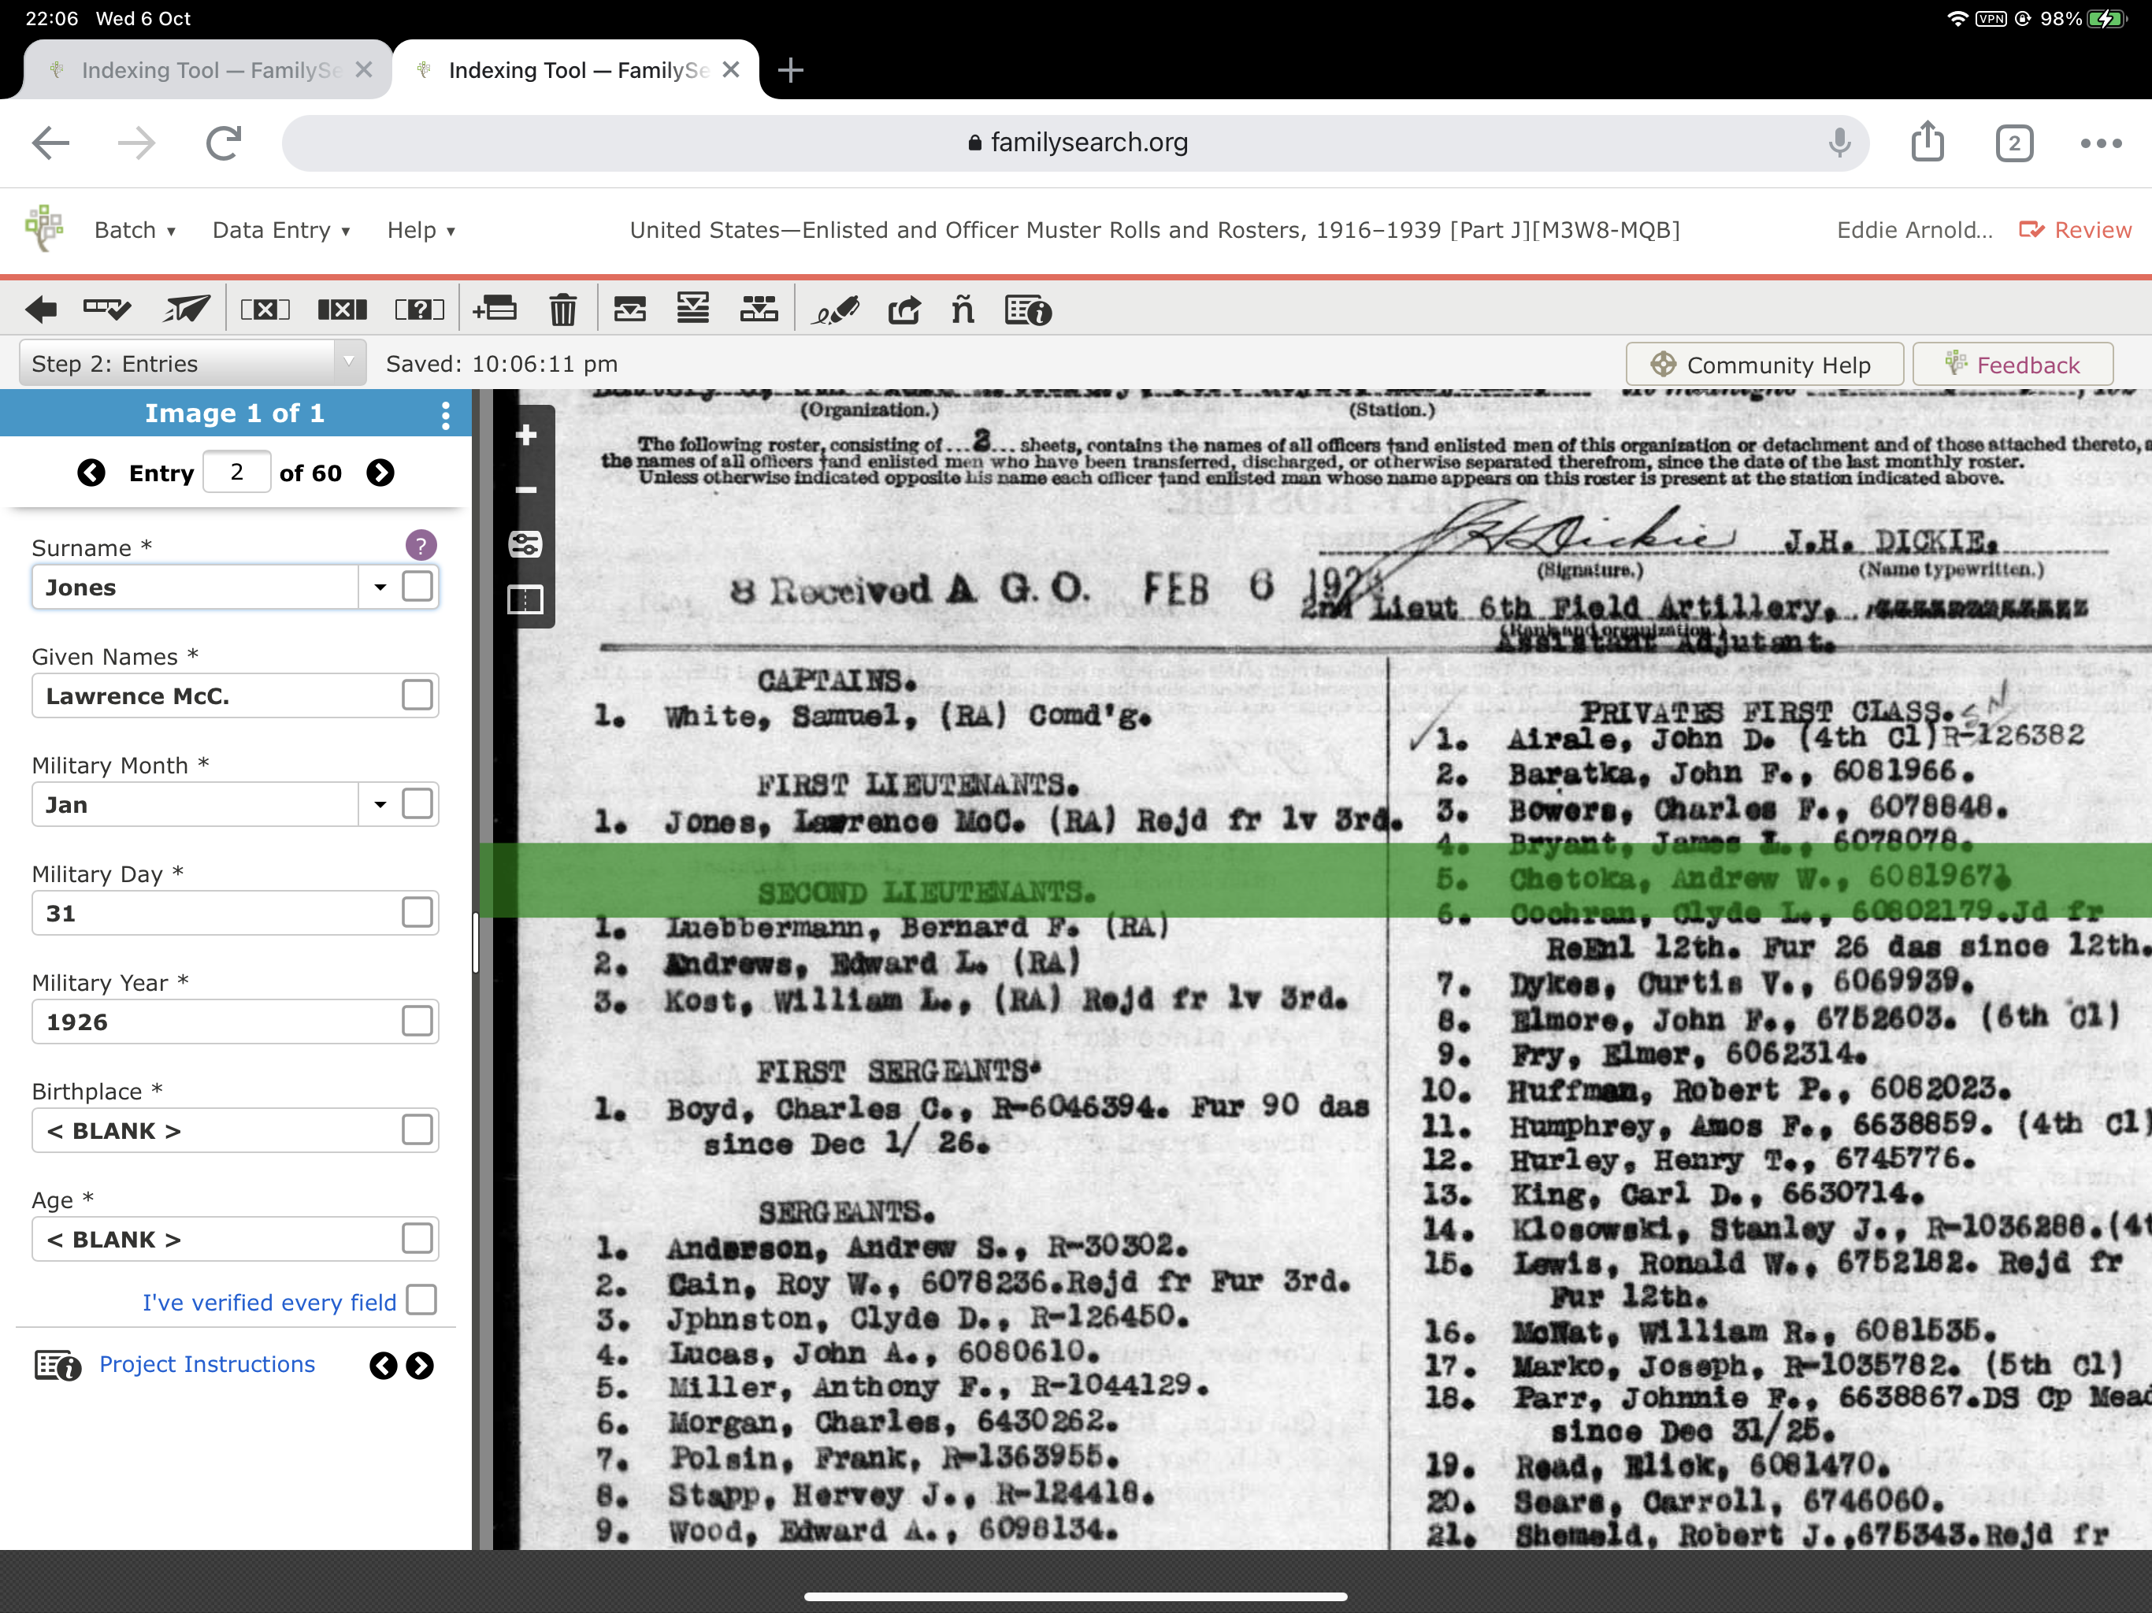This screenshot has width=2152, height=1613.
Task: View the Project Instructions
Action: 206,1364
